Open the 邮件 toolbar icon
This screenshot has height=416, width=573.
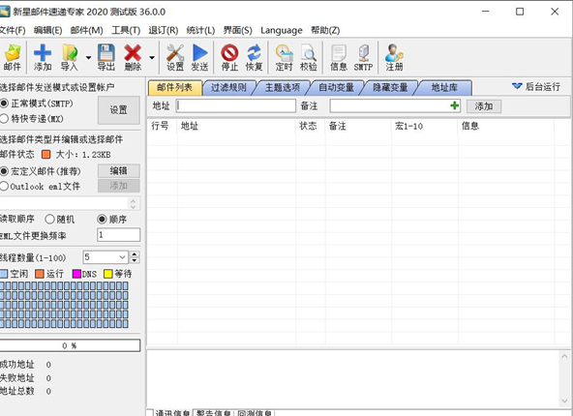point(12,57)
